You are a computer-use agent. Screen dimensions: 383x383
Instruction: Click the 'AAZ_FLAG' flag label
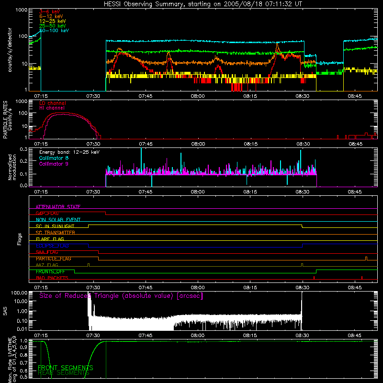point(47,265)
